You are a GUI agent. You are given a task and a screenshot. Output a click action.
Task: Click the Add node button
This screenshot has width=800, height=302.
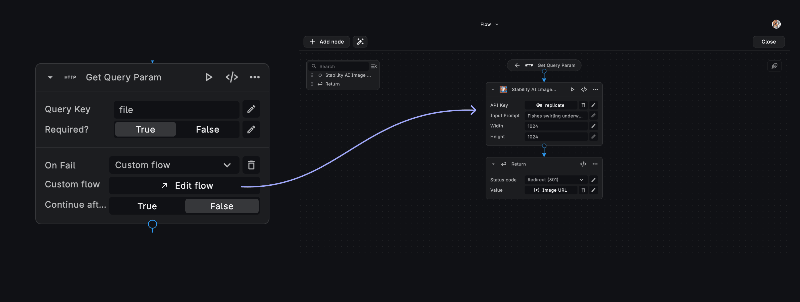(x=326, y=42)
